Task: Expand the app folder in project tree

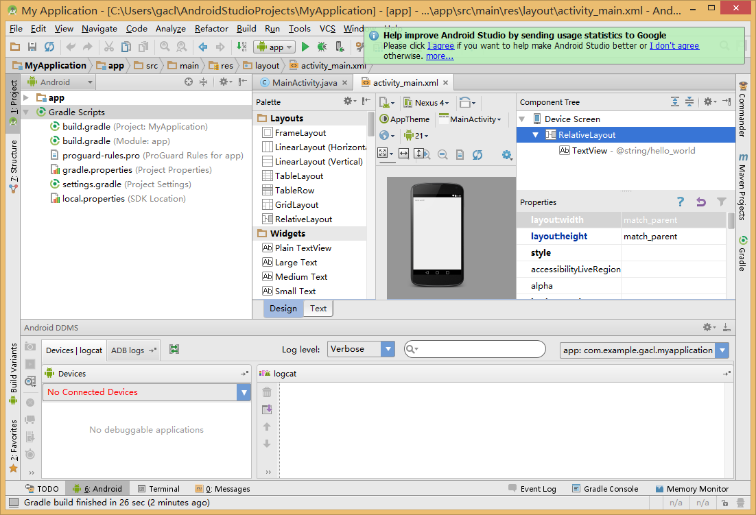Action: point(26,98)
